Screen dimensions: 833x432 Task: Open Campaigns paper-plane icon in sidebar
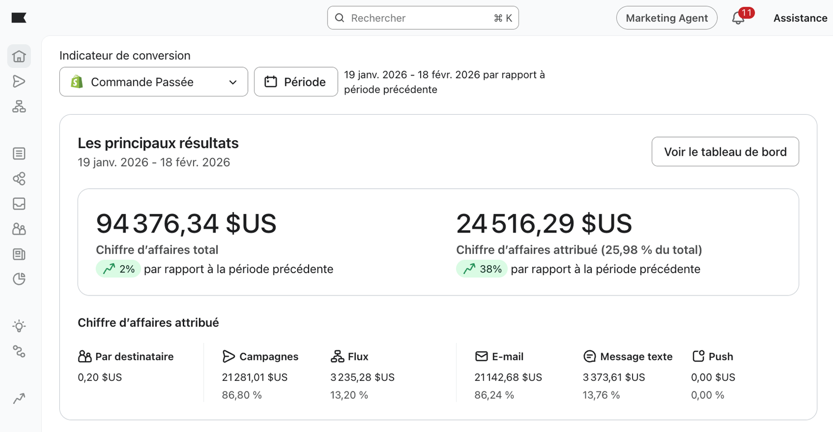coord(19,81)
